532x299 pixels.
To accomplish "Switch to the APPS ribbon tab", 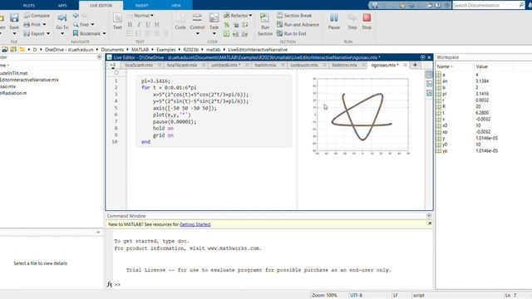I will point(62,6).
